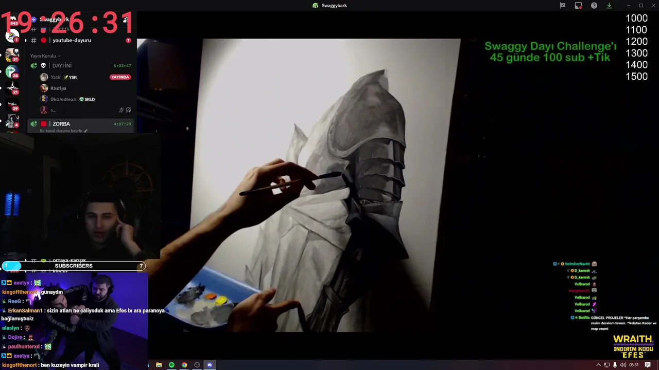Click the Swaggybark window title

click(334, 6)
